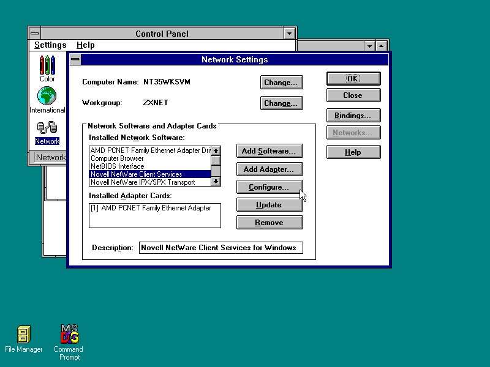
Task: Open the Network Settings system menu box
Action: [75, 59]
